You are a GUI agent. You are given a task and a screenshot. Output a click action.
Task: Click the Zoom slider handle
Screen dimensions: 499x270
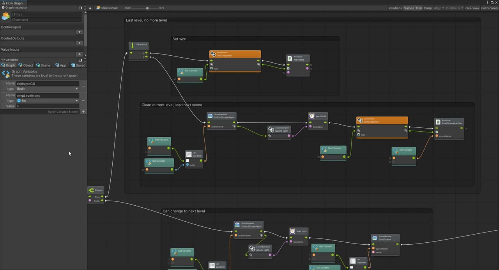pos(147,8)
